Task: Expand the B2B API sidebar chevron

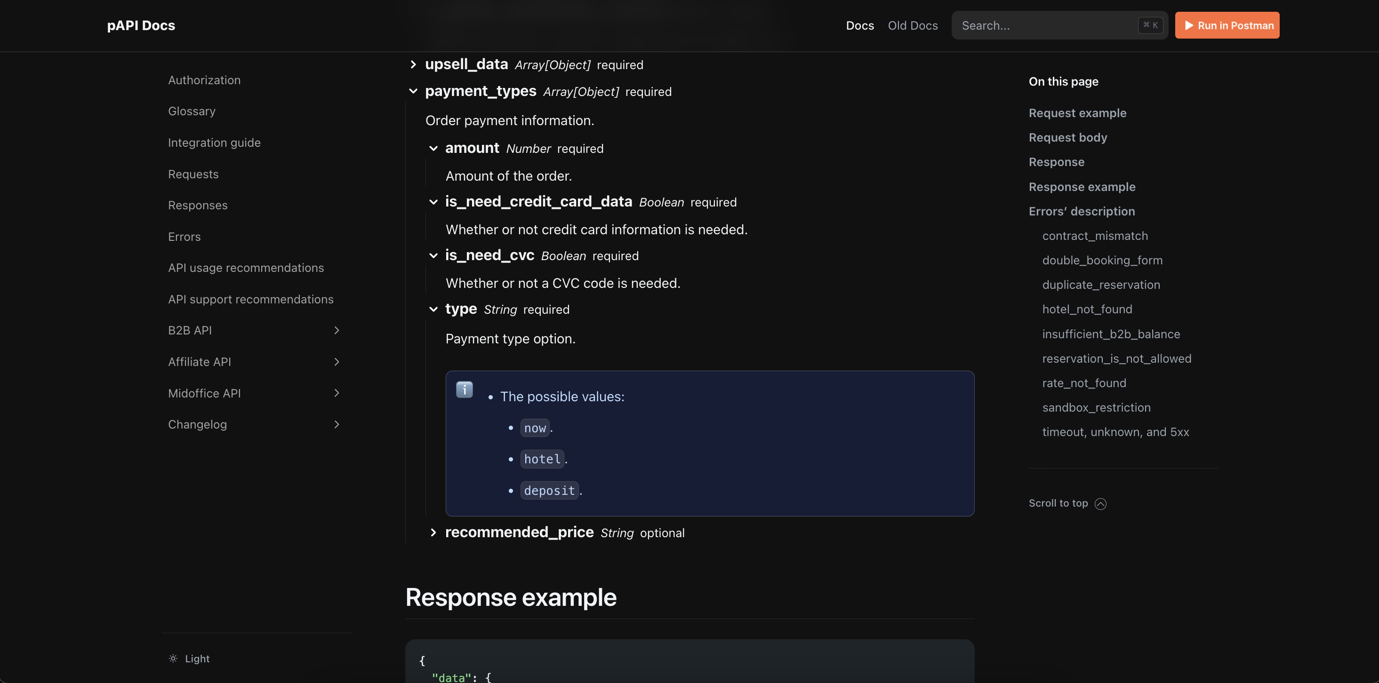Action: tap(336, 330)
